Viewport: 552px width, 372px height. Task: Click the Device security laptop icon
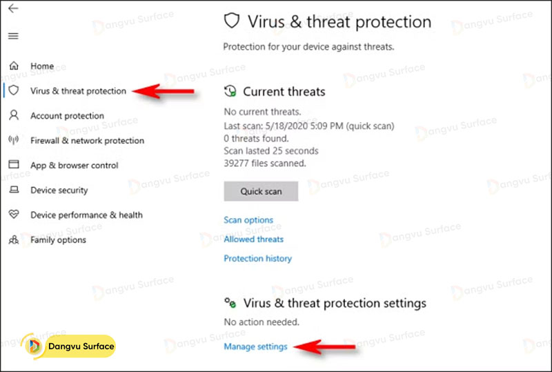pyautogui.click(x=13, y=190)
